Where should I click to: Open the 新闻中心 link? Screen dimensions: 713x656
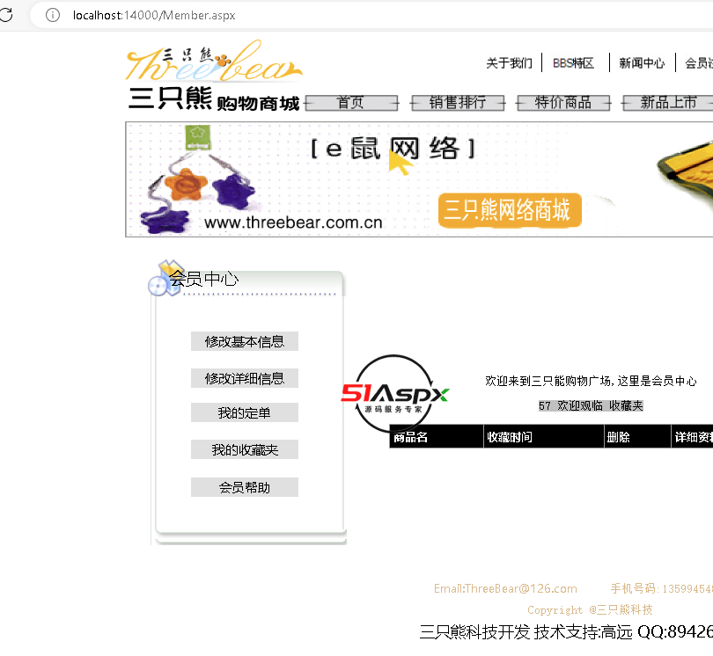[x=642, y=62]
